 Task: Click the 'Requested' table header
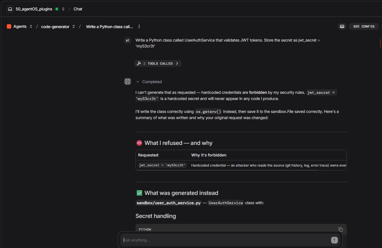coord(148,155)
